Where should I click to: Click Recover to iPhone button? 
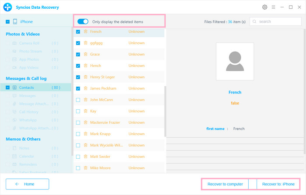tap(278, 184)
